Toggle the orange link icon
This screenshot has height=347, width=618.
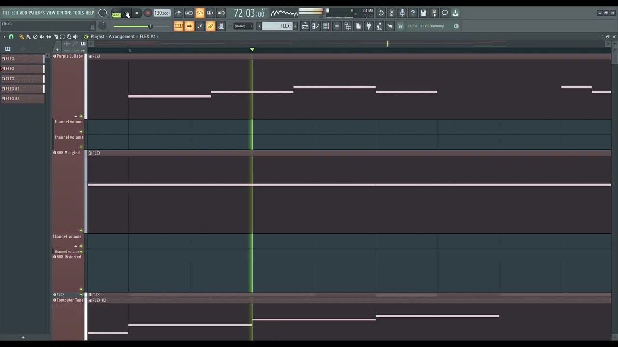click(x=211, y=26)
